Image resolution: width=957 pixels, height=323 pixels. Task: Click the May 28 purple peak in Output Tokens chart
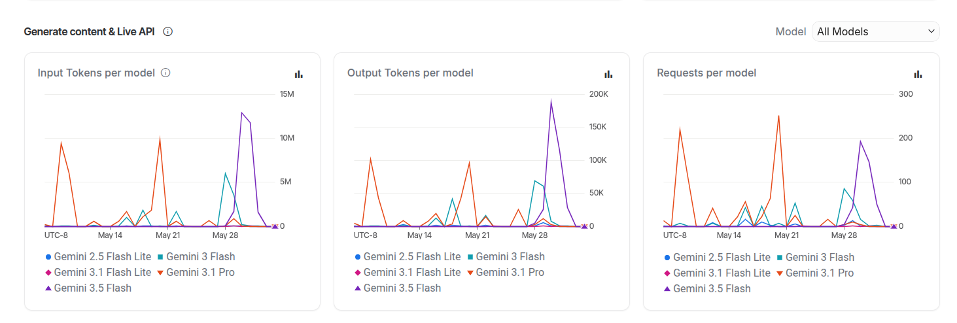pos(551,101)
